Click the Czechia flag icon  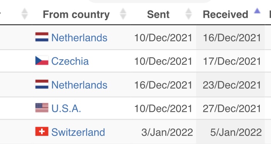point(42,60)
